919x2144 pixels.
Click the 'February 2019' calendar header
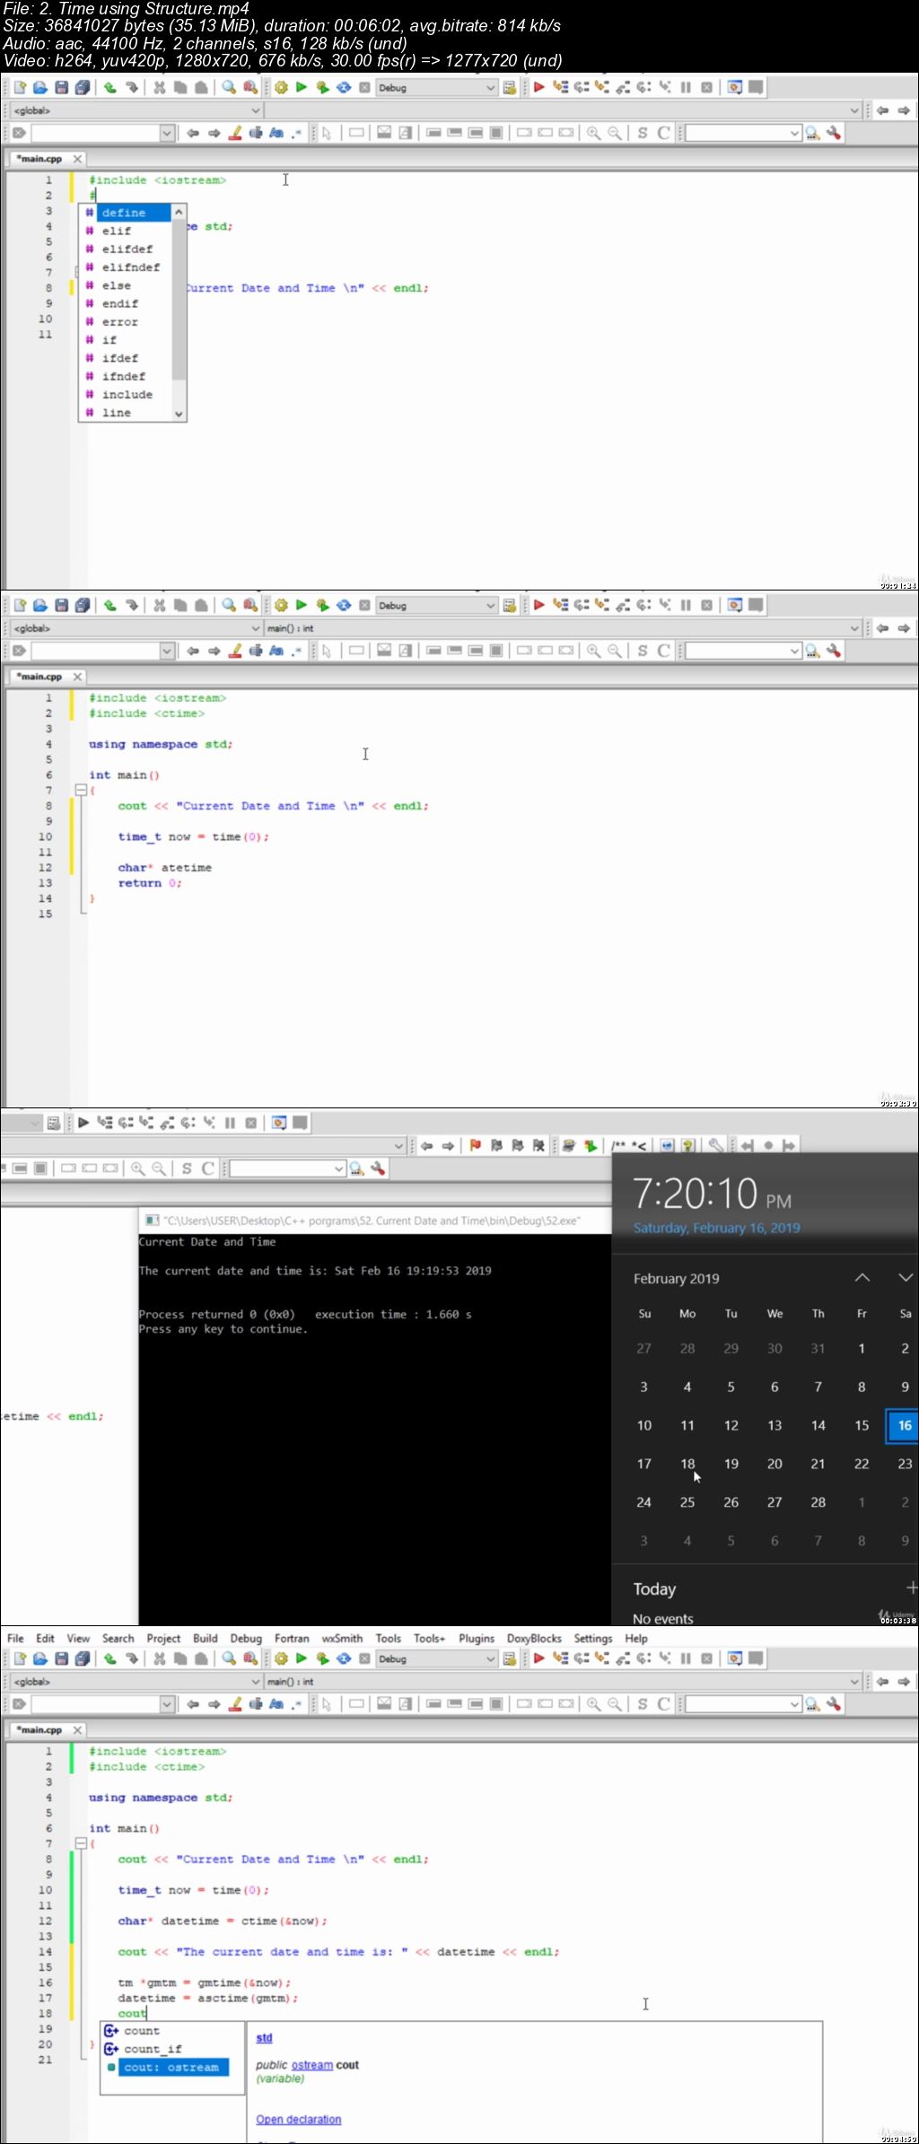pyautogui.click(x=677, y=1278)
